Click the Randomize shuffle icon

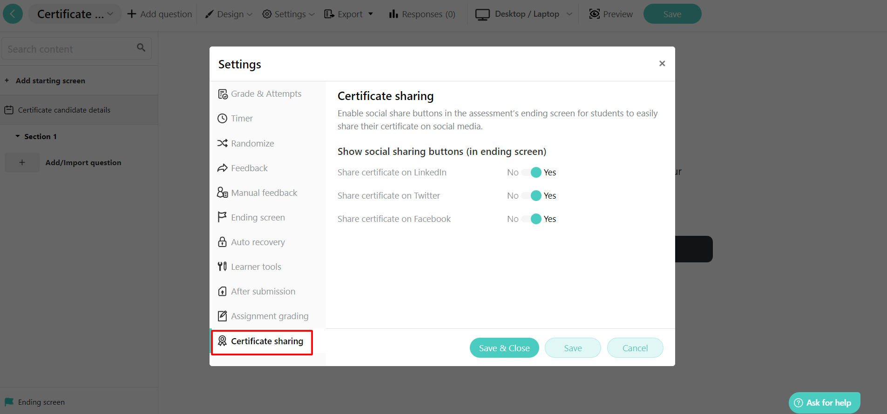click(x=223, y=143)
